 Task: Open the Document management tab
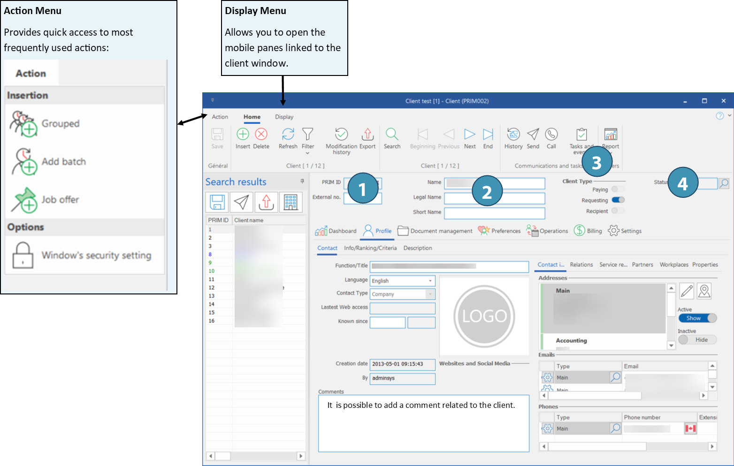click(x=435, y=231)
